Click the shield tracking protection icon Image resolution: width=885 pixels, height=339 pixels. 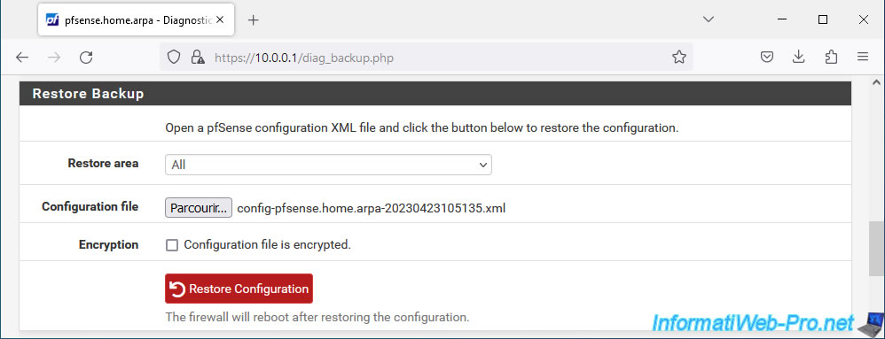174,57
